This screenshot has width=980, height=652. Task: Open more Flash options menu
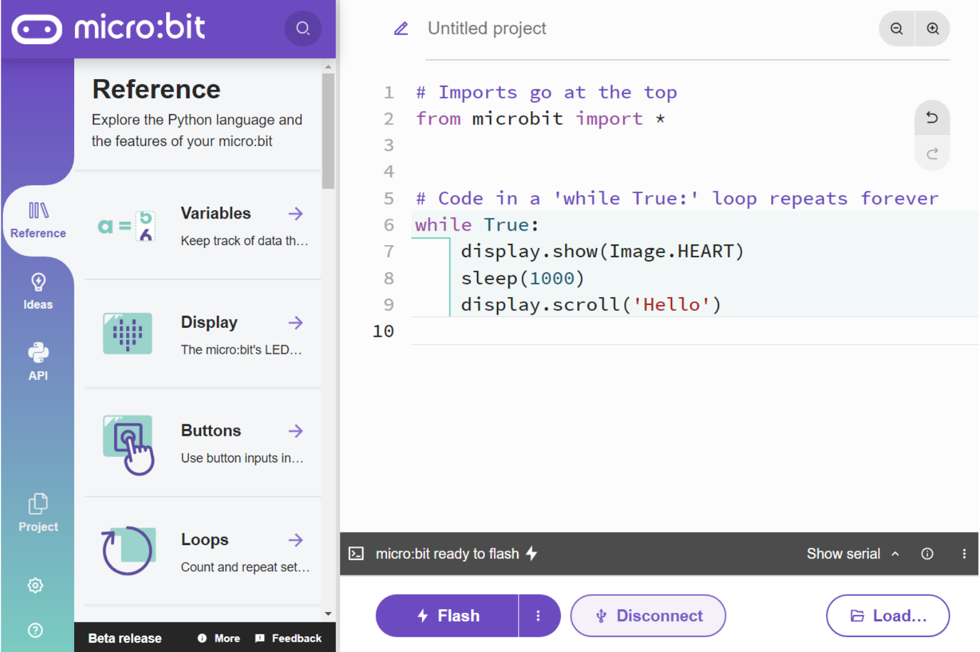(x=539, y=616)
